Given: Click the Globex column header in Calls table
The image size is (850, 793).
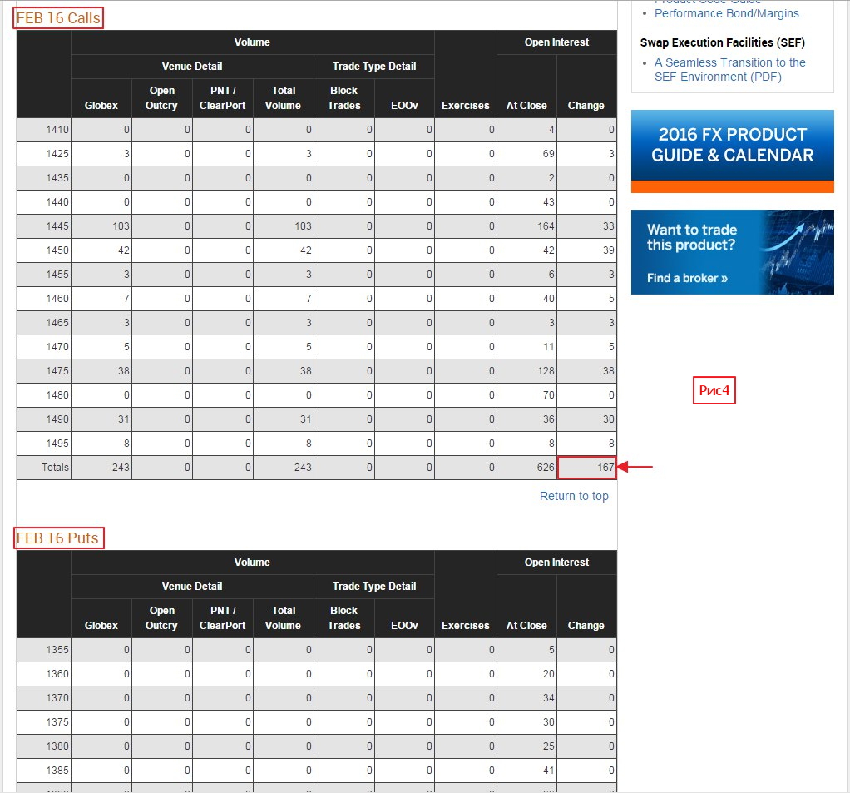Looking at the screenshot, I should (101, 105).
